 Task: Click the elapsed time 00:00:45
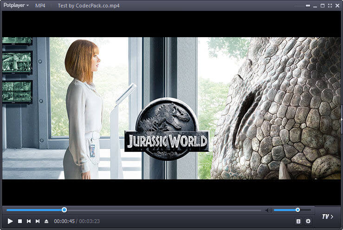[x=65, y=221]
